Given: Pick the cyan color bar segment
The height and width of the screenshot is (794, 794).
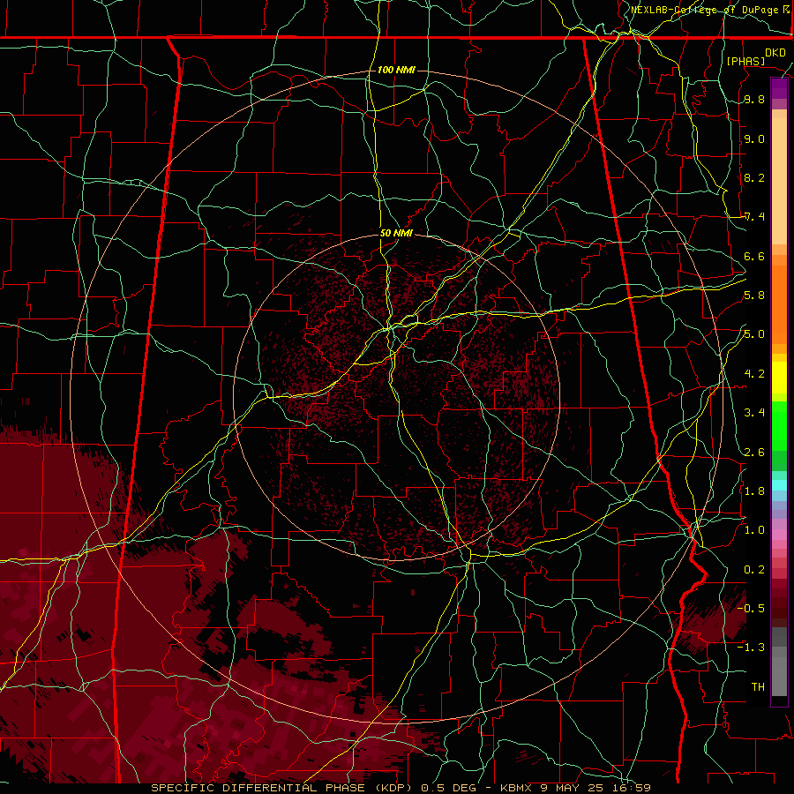Looking at the screenshot, I should click(779, 485).
